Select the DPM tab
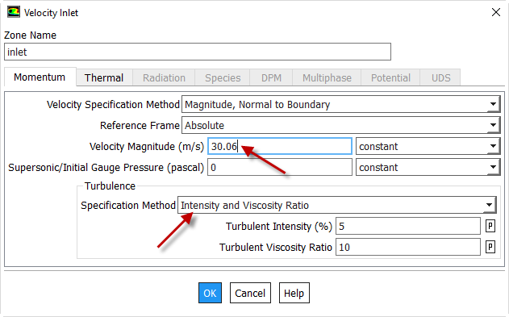509x317 pixels. [271, 78]
